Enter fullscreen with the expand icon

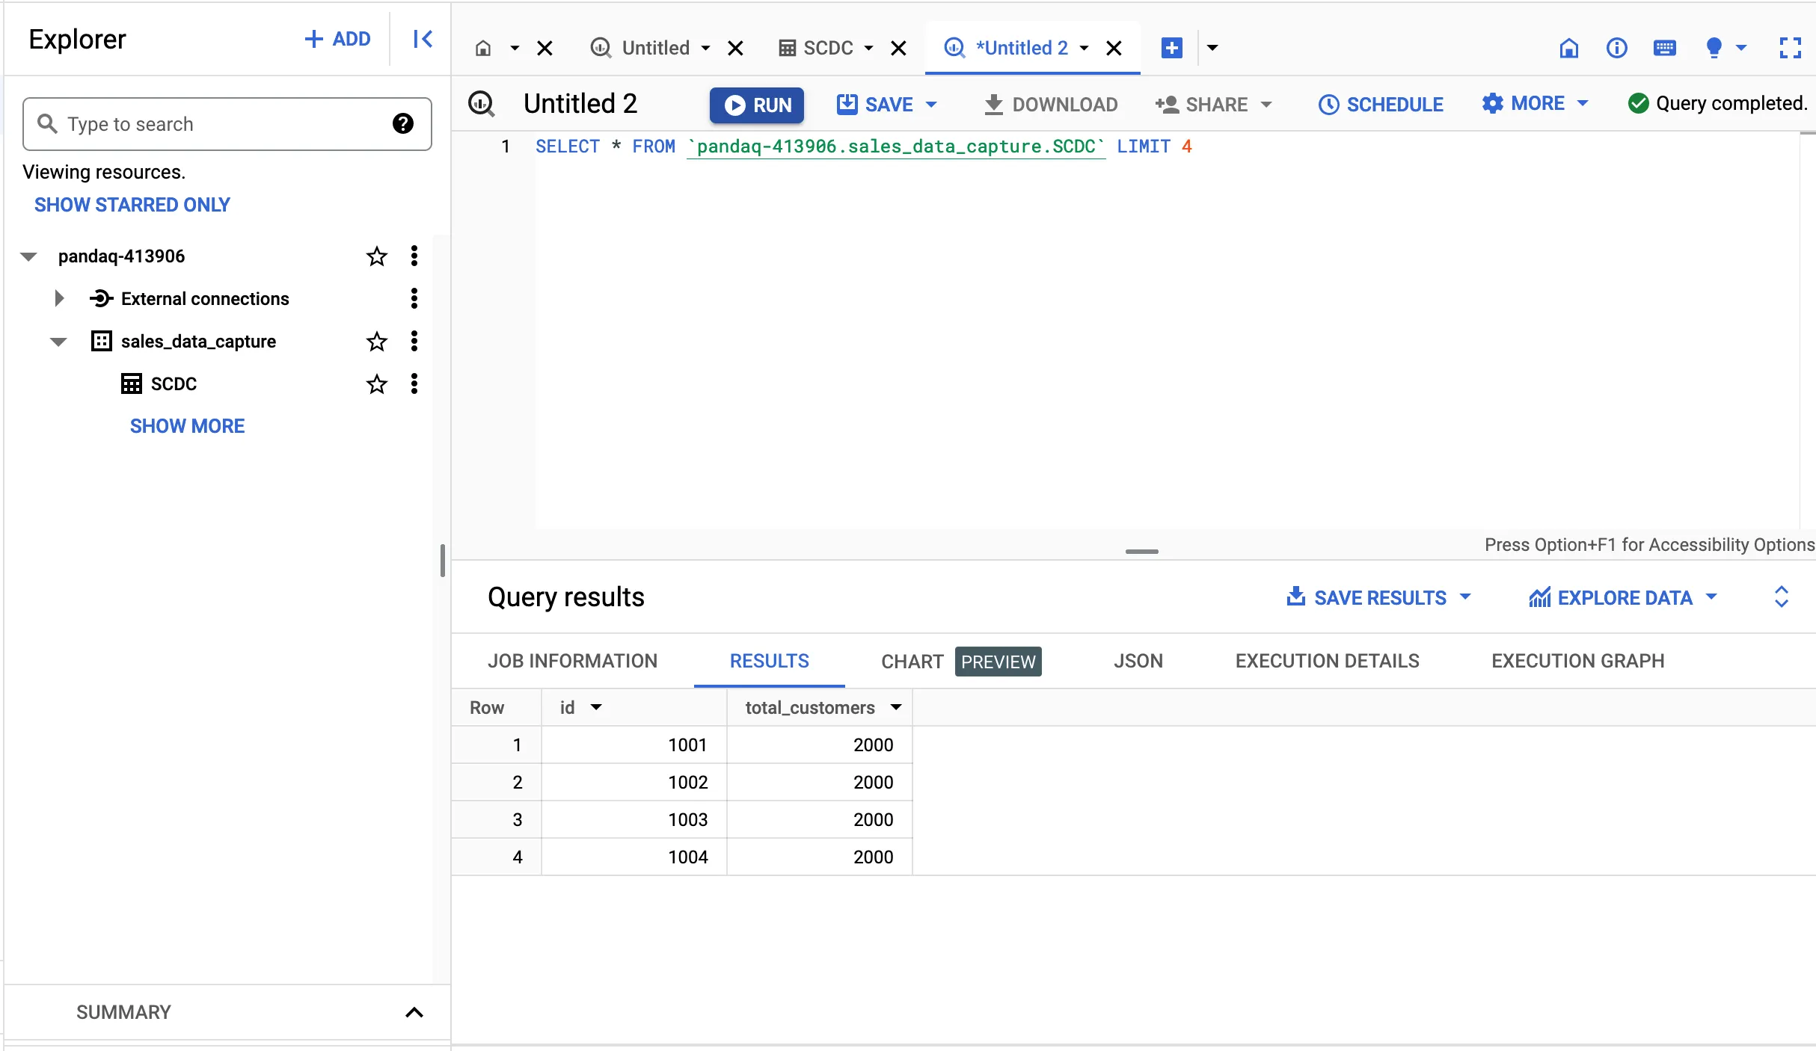[x=1791, y=48]
